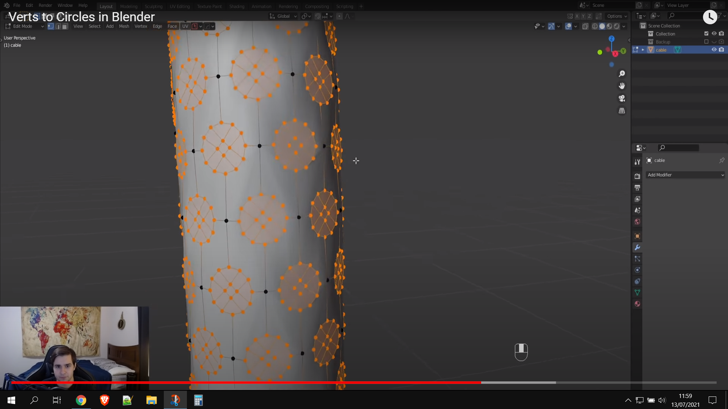
Task: Open File Explorer from the taskbar
Action: click(151, 400)
